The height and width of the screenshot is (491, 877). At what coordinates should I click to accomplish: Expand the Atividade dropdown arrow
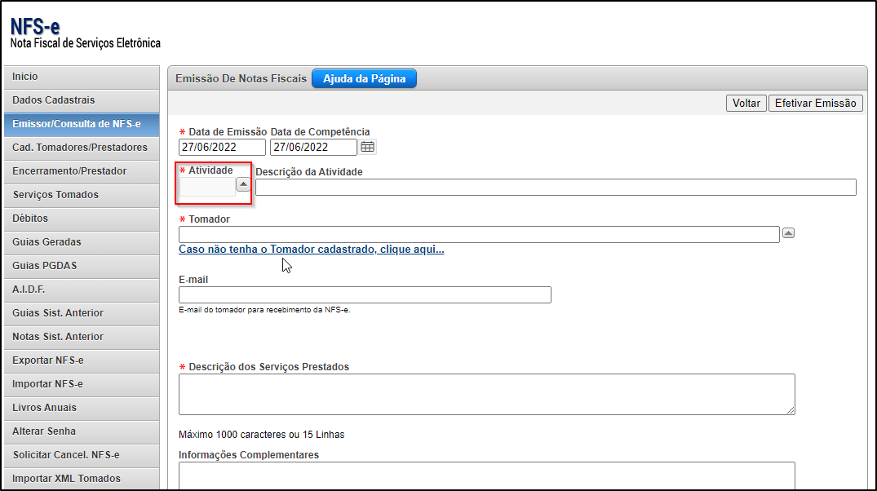tap(243, 185)
